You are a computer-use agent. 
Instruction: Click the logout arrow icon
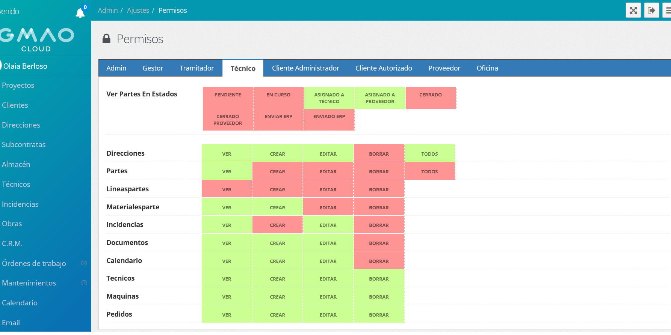[x=651, y=10]
